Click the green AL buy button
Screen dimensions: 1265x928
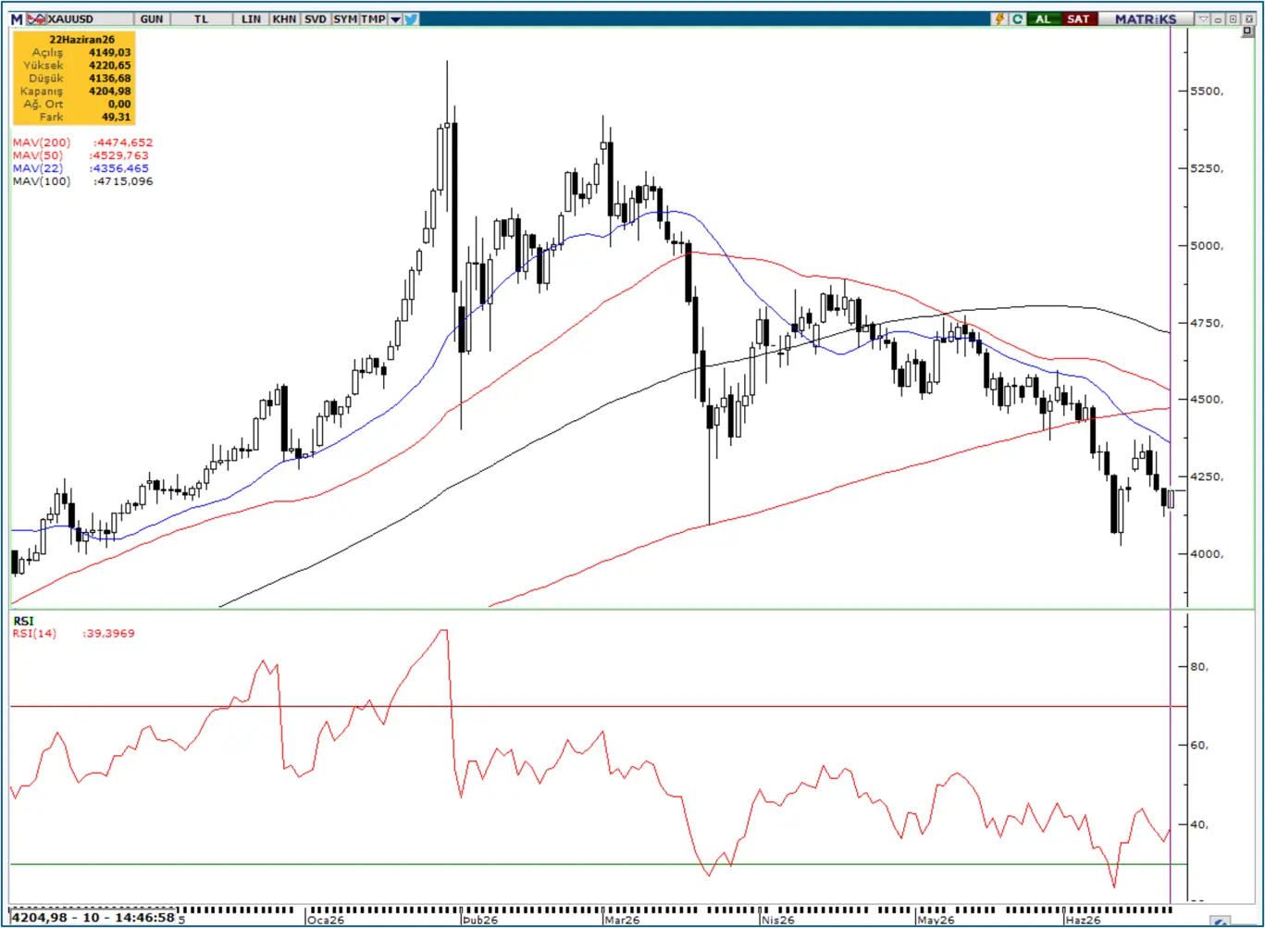(x=1044, y=19)
